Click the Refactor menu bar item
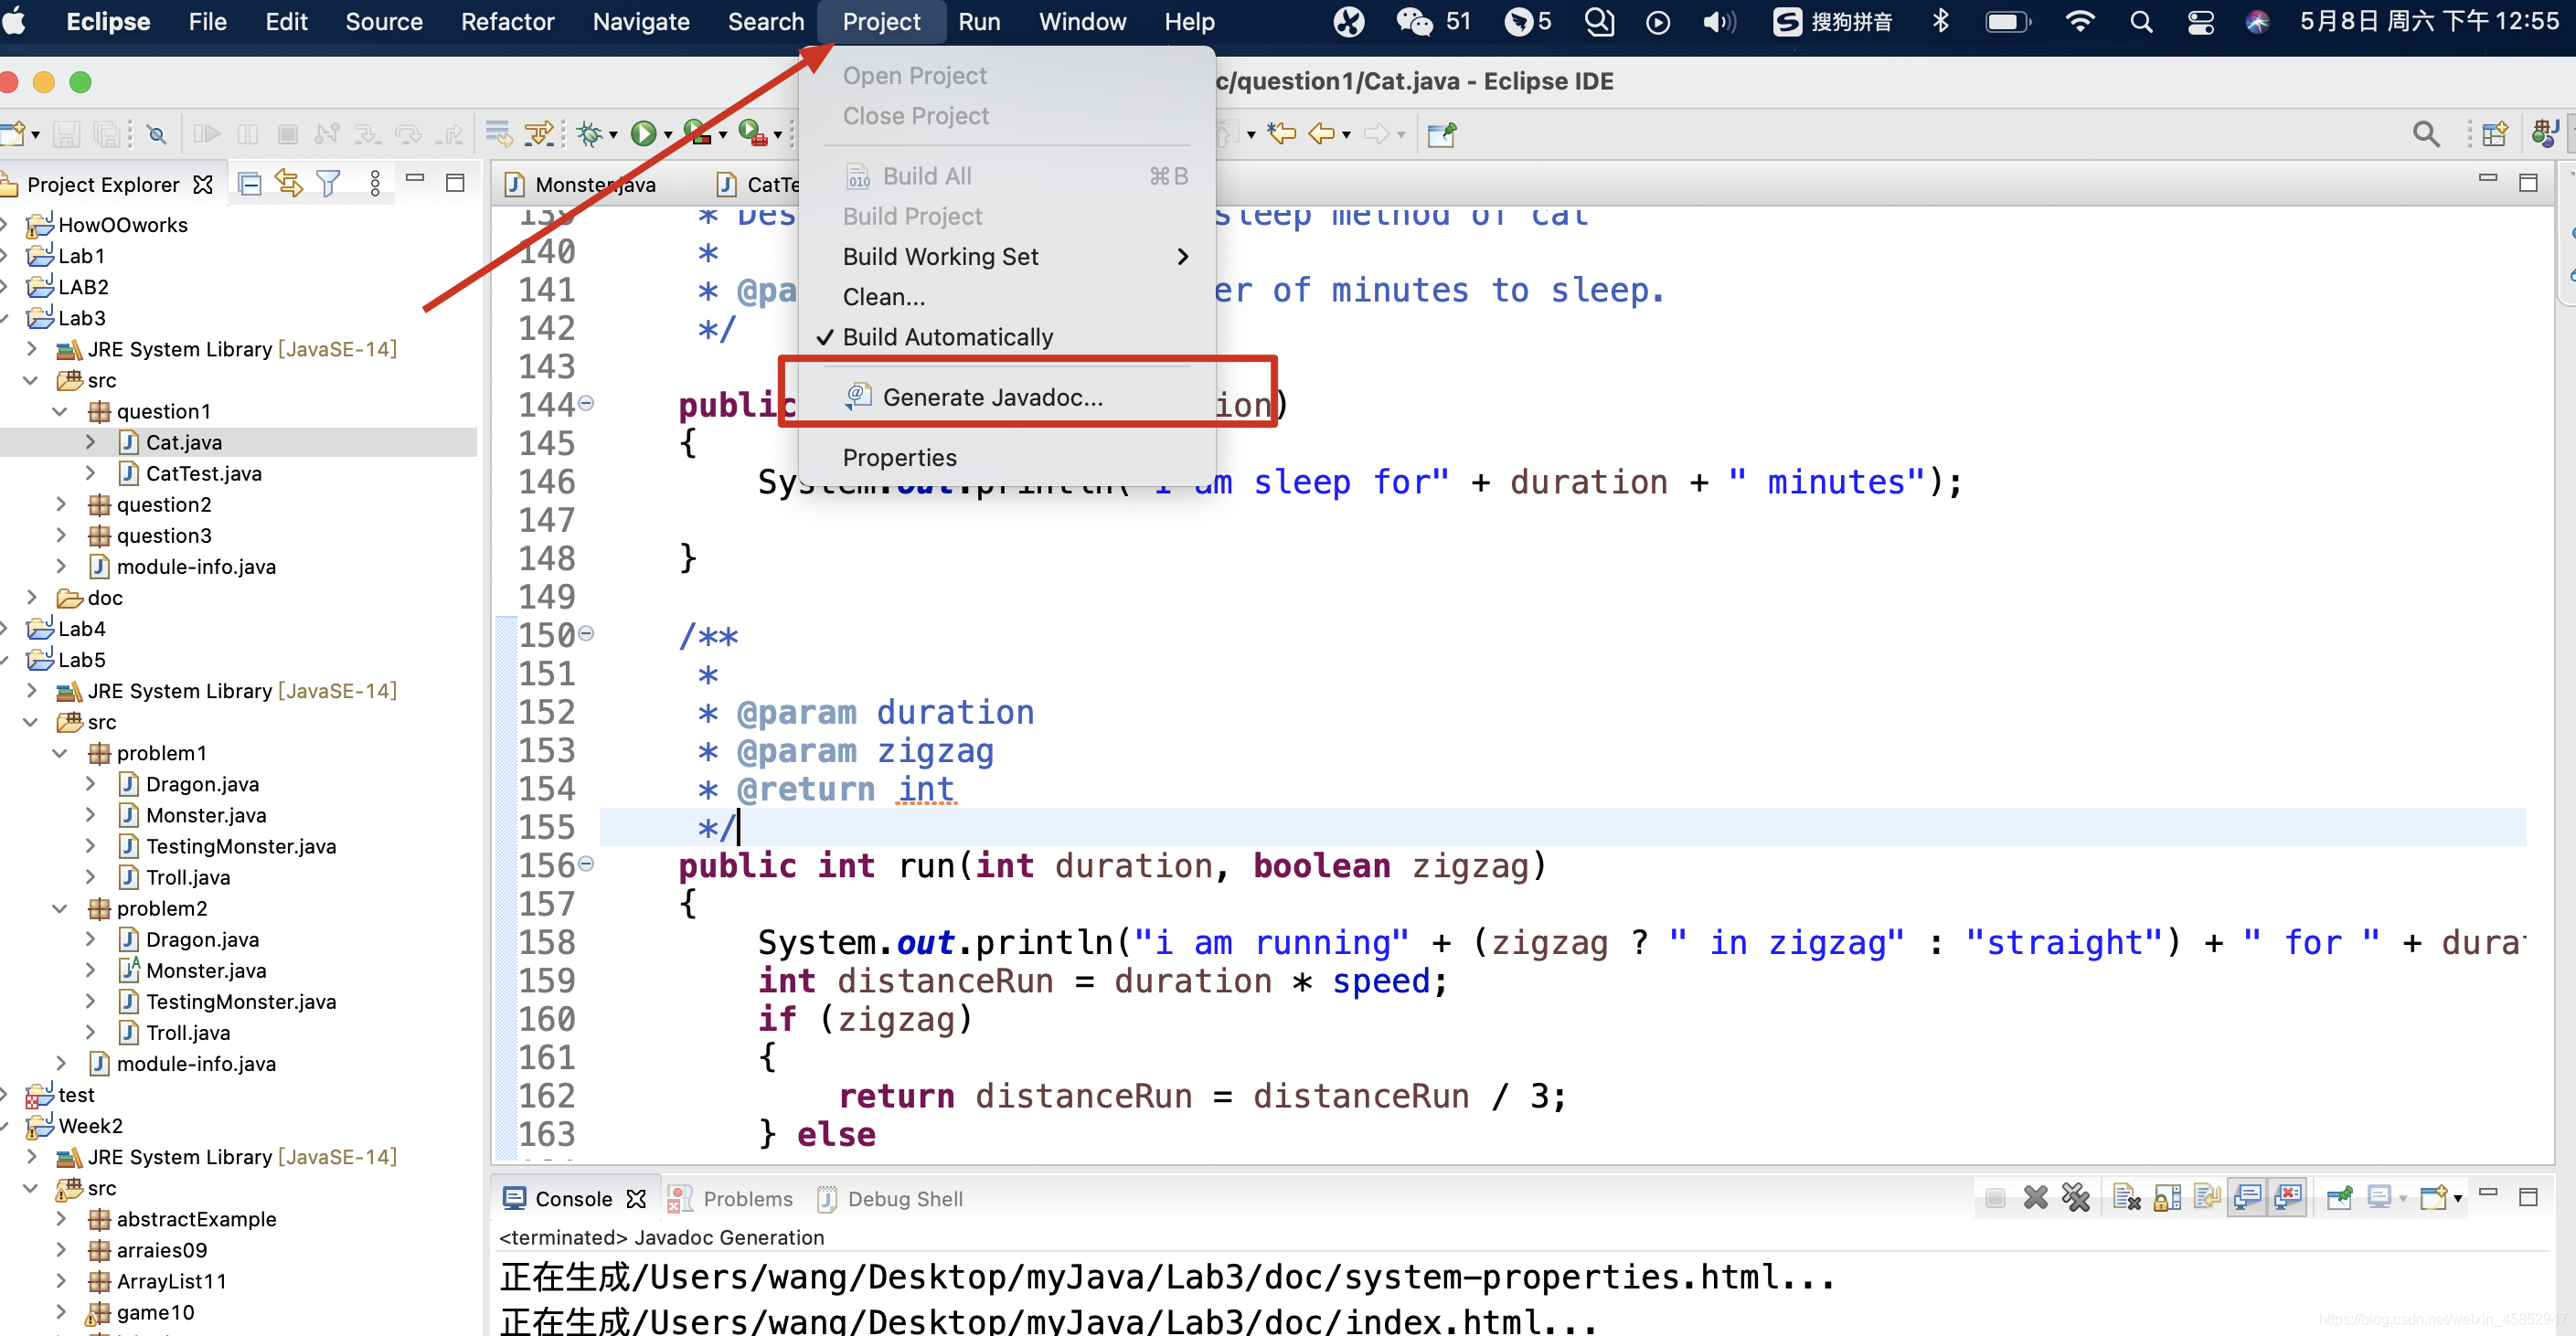2576x1336 pixels. pyautogui.click(x=507, y=22)
